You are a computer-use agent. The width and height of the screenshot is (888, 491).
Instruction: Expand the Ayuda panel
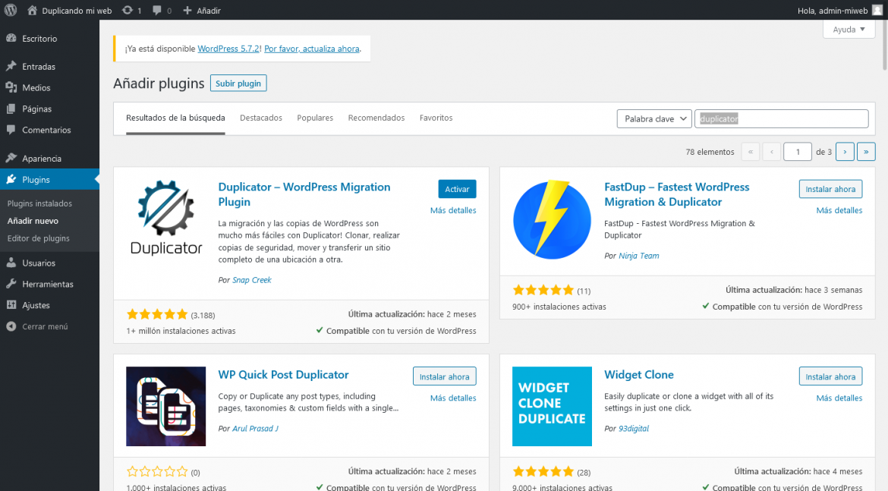849,28
